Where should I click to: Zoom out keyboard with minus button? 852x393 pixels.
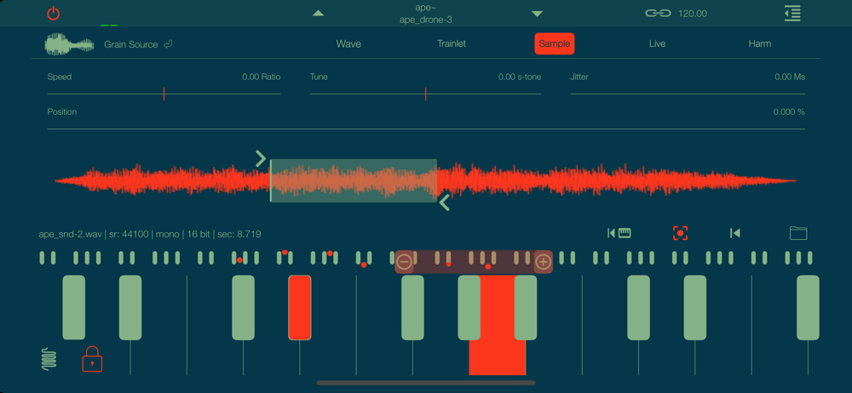pyautogui.click(x=404, y=262)
